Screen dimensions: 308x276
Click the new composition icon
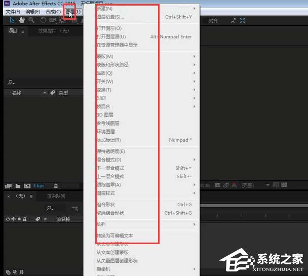point(27,186)
